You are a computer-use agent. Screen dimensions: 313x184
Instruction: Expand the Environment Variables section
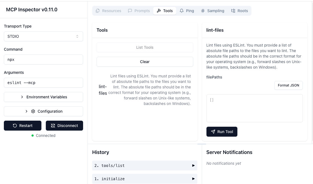[x=44, y=97]
